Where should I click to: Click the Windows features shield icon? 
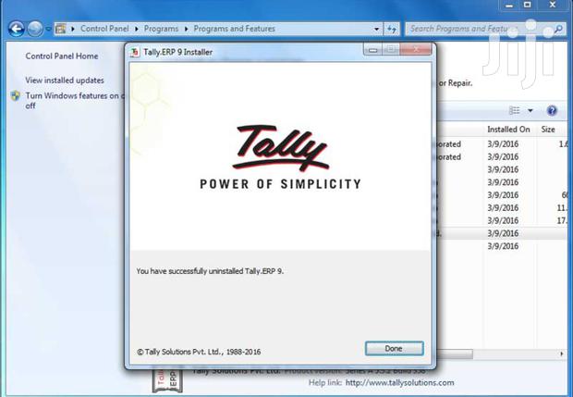[16, 96]
